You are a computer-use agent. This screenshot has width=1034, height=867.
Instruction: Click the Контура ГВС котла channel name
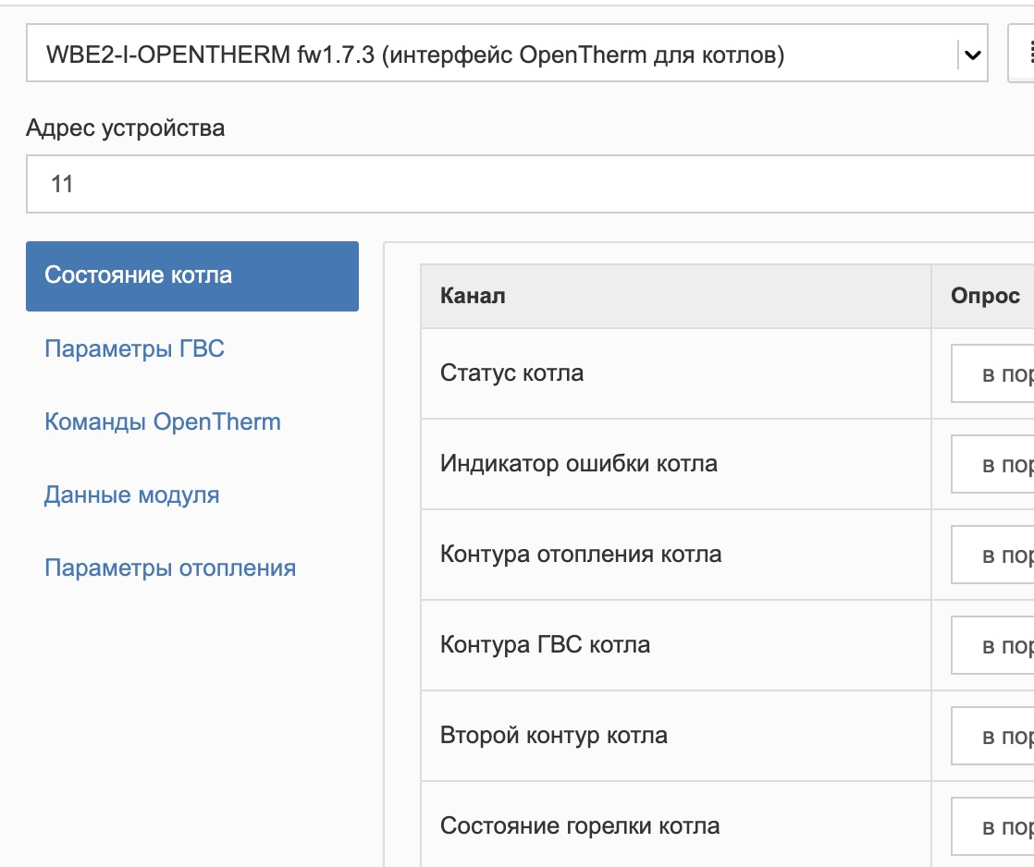pyautogui.click(x=546, y=644)
